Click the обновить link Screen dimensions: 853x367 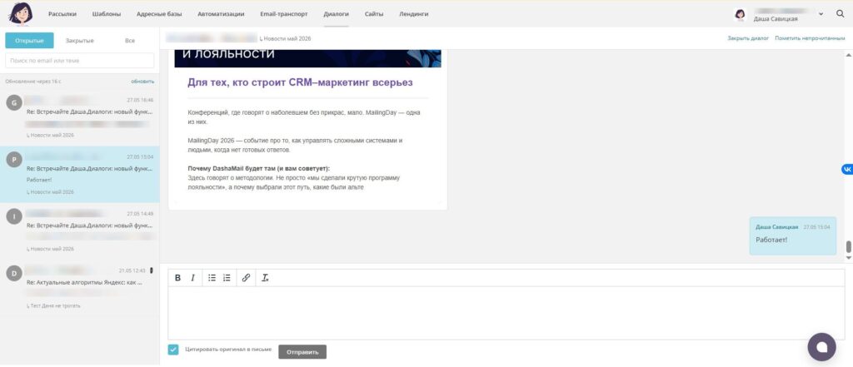pos(142,82)
